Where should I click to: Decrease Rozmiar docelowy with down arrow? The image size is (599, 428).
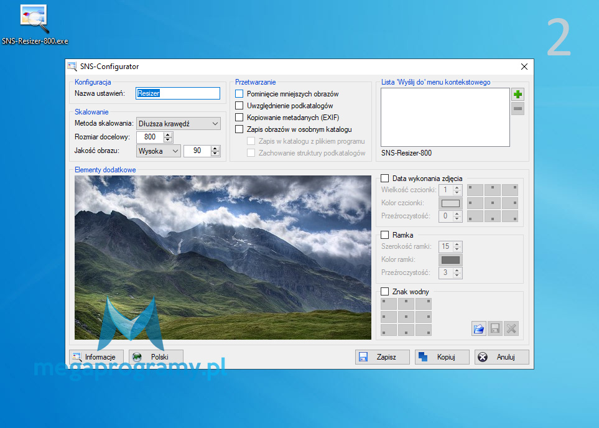click(x=168, y=140)
